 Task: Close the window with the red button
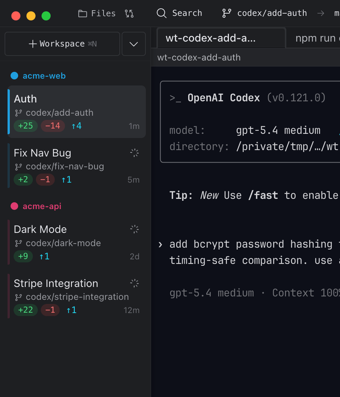pyautogui.click(x=15, y=16)
